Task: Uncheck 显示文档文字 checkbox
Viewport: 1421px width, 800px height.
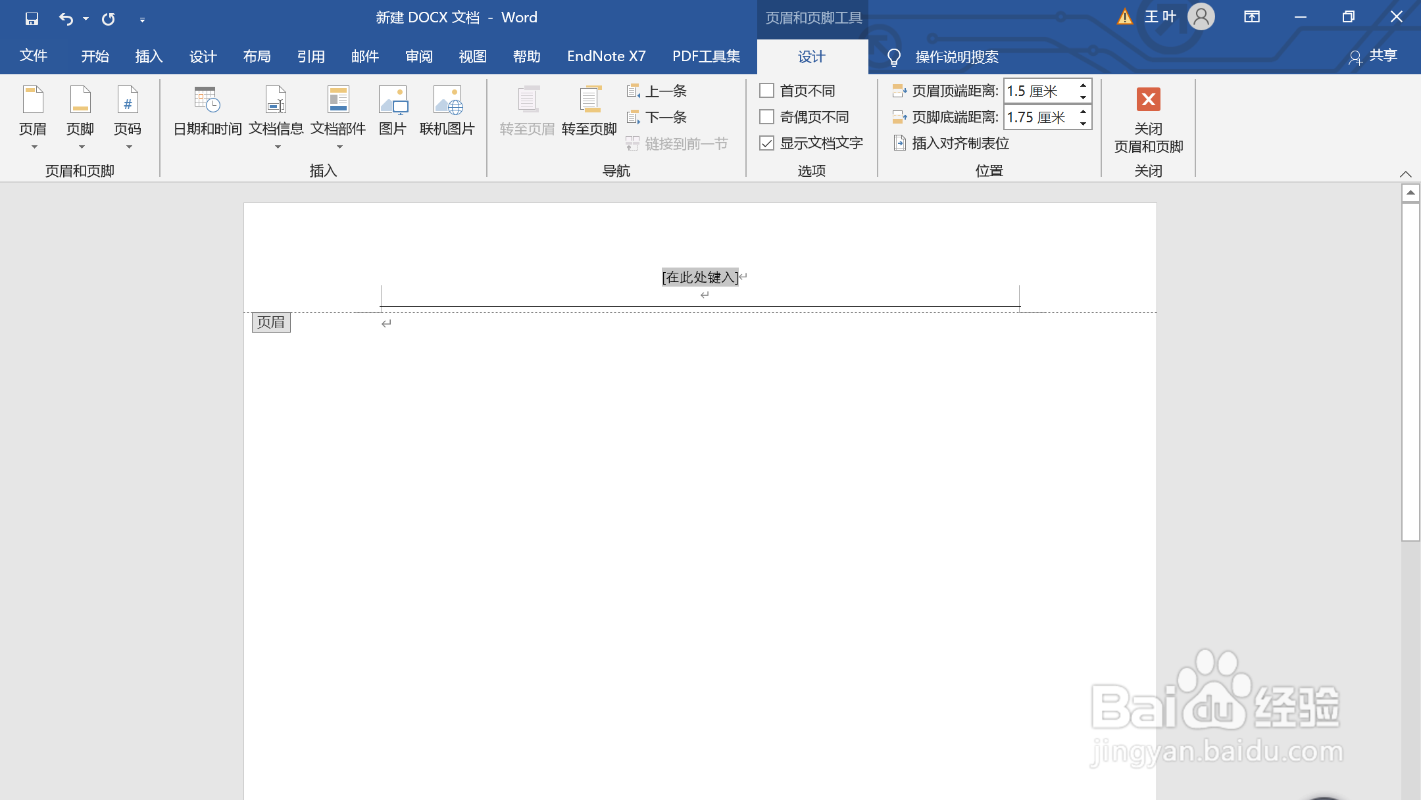Action: point(767,143)
